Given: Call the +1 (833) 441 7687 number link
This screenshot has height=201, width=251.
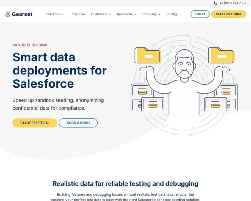Looking at the screenshot, I should coord(233,3).
